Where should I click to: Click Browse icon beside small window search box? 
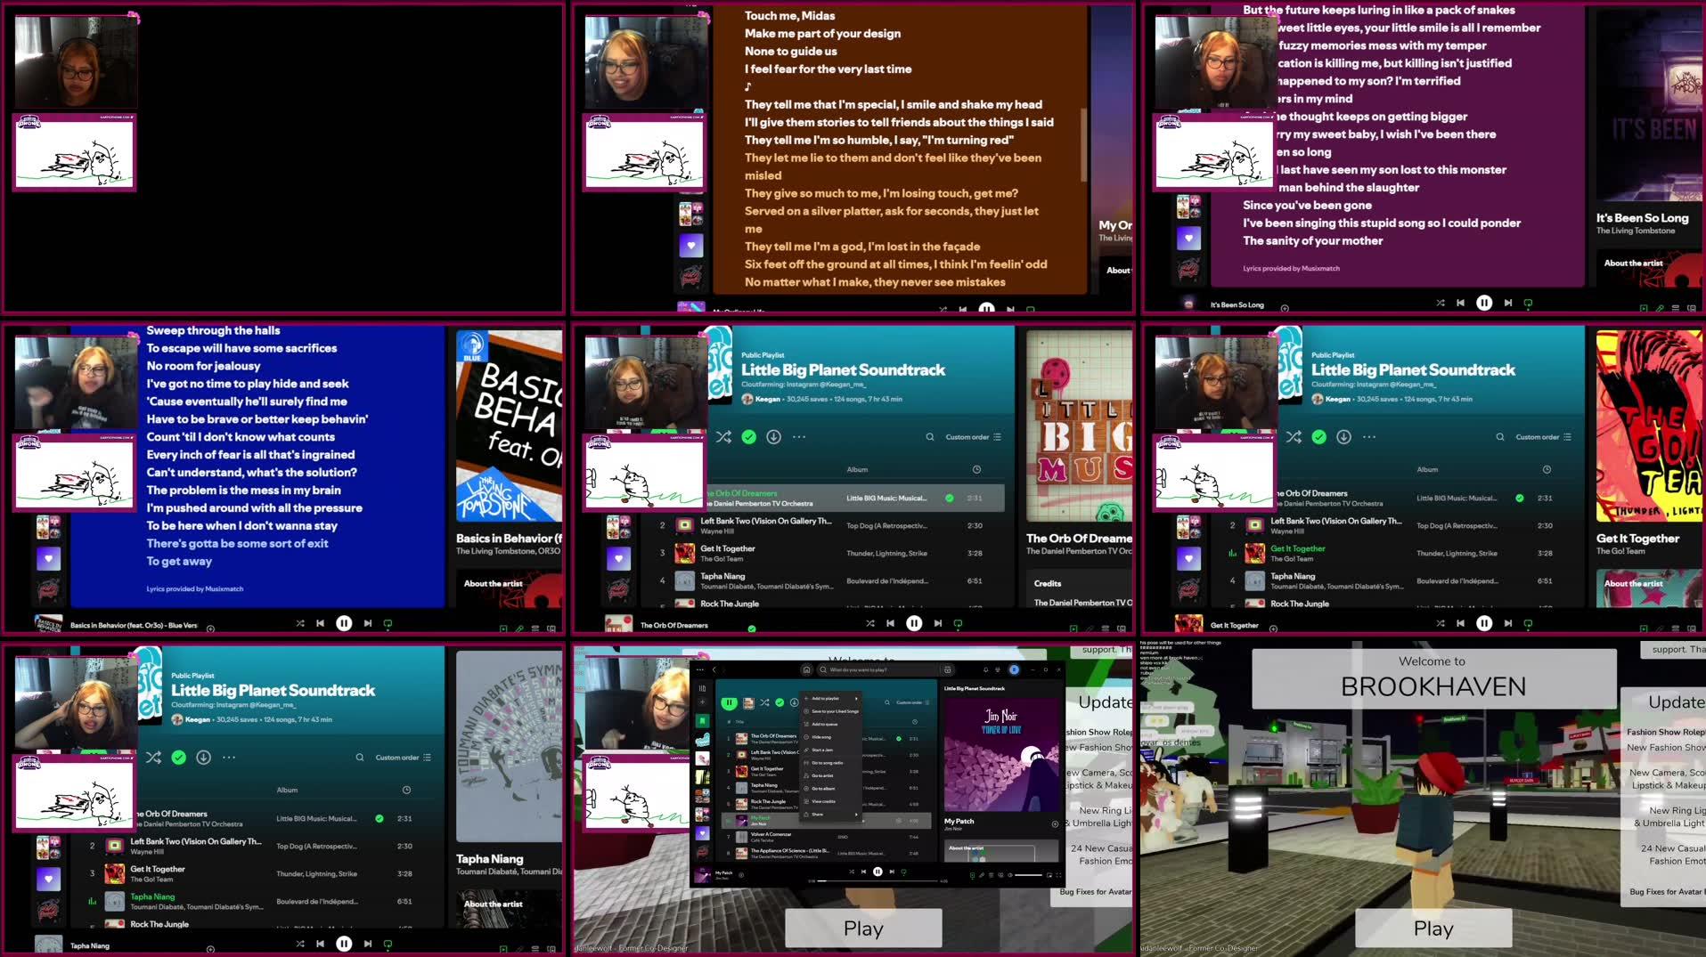tap(947, 669)
